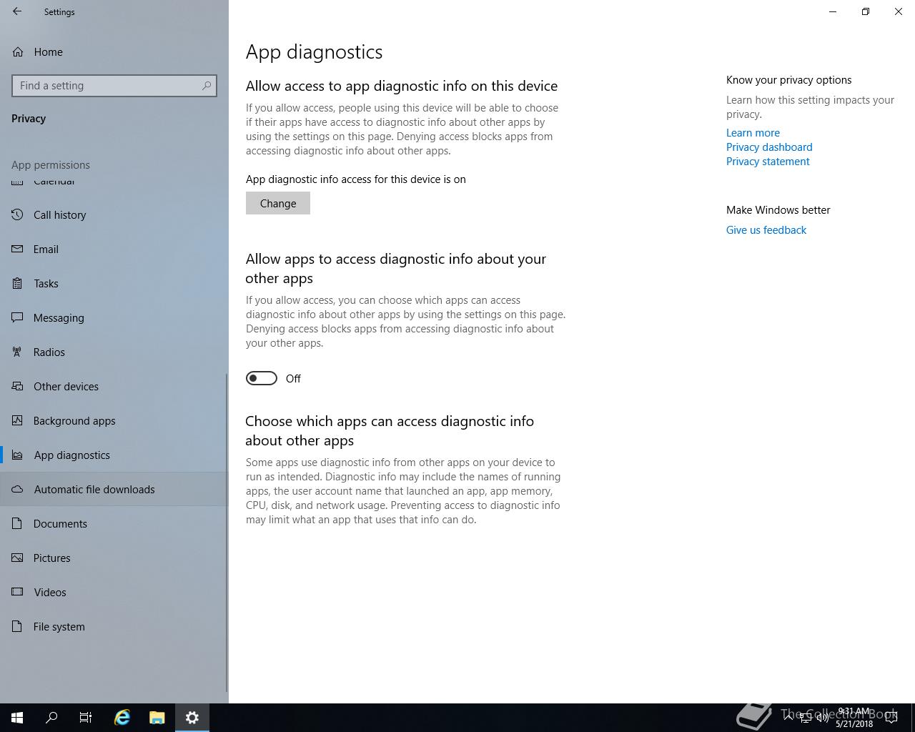Launch Internet Explorer from taskbar
This screenshot has height=732, width=915.
122,718
